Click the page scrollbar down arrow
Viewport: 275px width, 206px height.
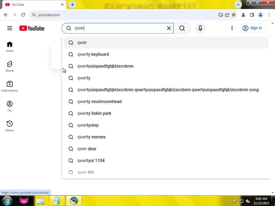(273, 193)
